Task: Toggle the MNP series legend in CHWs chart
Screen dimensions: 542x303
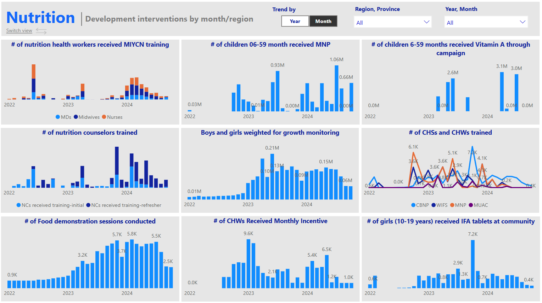Action: pos(452,205)
